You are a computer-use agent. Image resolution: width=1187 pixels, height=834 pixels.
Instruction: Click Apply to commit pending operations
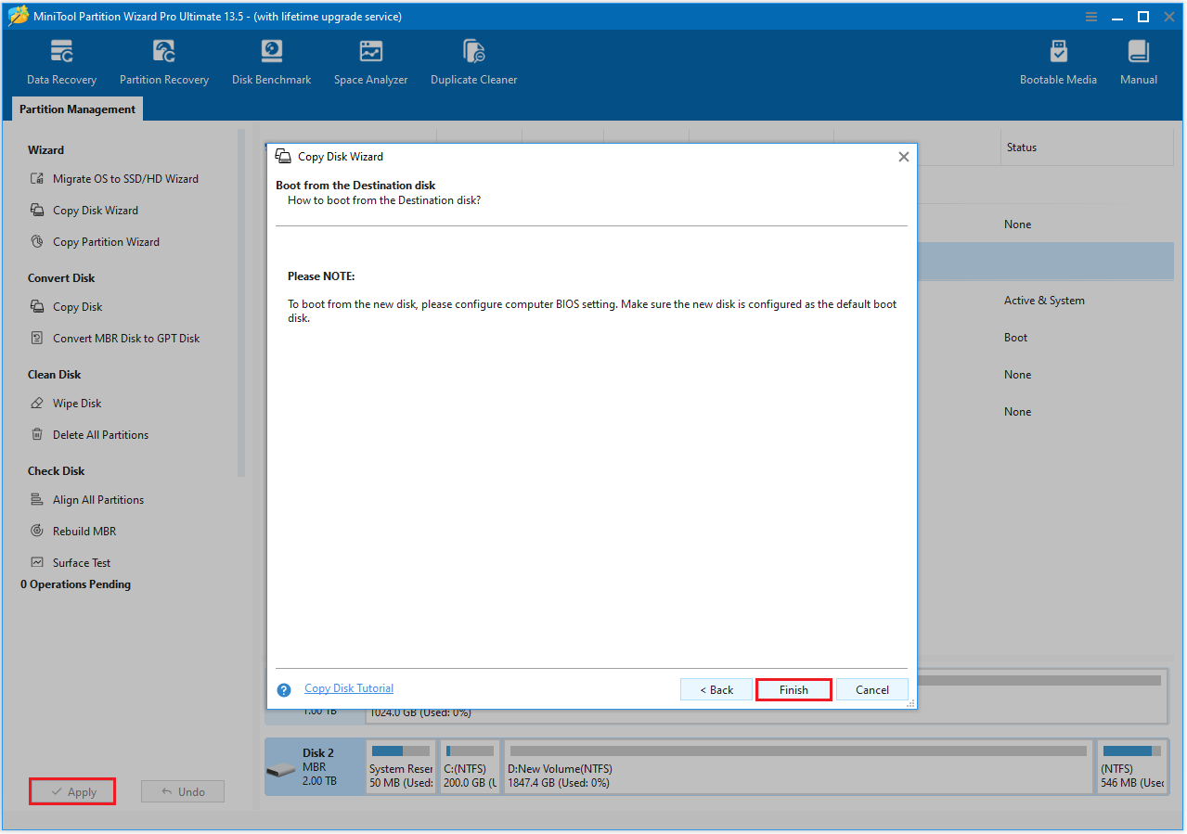click(71, 790)
